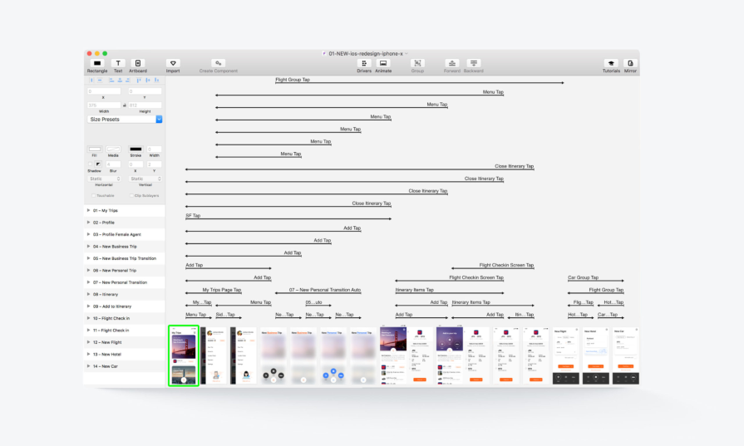The image size is (744, 446).
Task: Select the green-highlighted My Trips artboard thumbnail
Action: [184, 355]
